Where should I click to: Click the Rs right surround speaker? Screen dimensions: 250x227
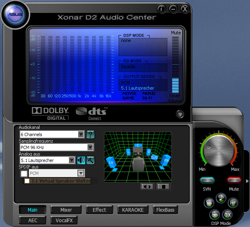pos(165,161)
